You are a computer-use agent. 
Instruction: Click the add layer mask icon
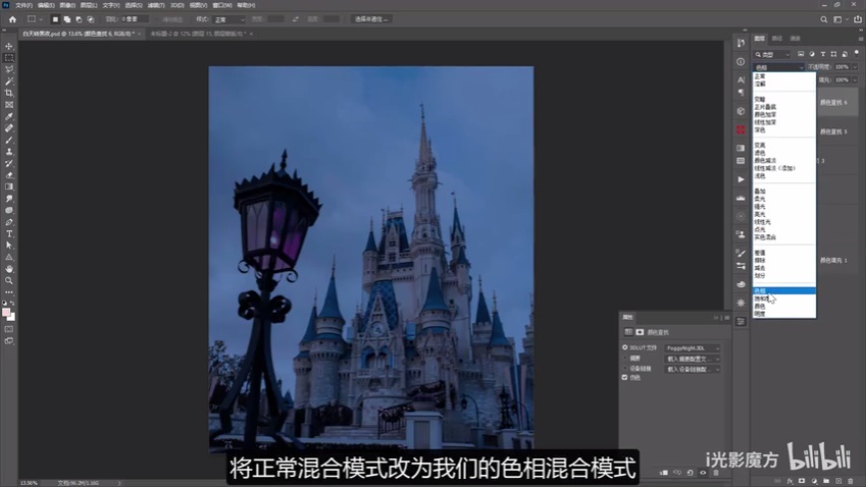pyautogui.click(x=802, y=481)
